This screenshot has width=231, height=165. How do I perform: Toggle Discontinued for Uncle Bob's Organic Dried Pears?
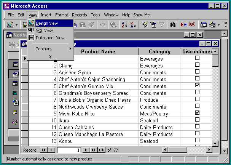point(197,99)
